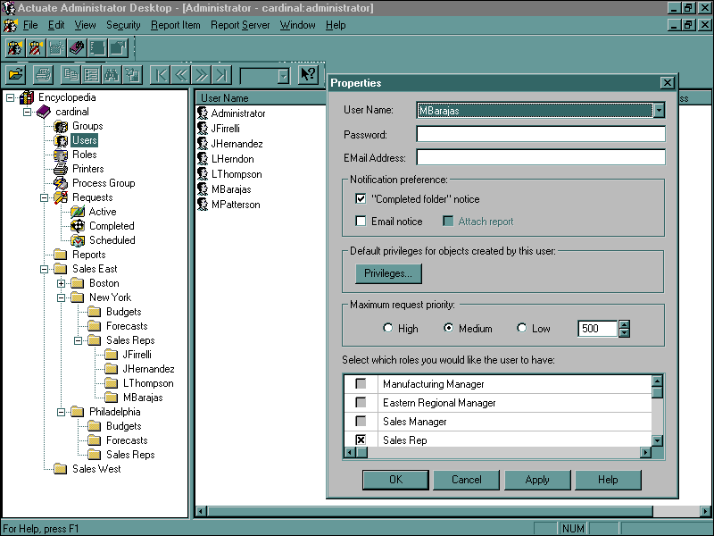Open the Edit menu

[x=56, y=25]
